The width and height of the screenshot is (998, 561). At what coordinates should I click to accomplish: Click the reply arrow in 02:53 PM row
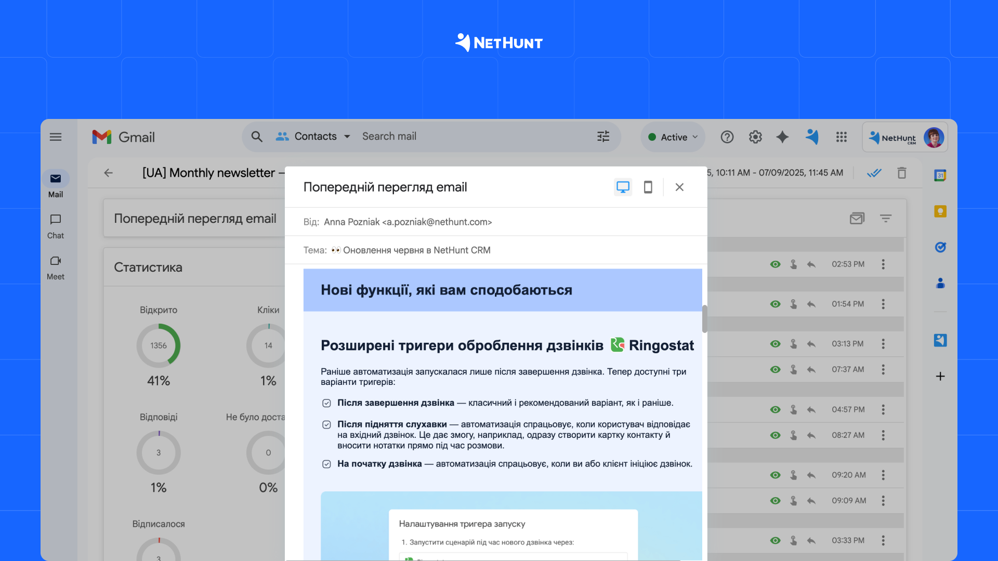tap(811, 264)
